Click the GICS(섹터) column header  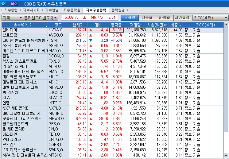point(204,25)
